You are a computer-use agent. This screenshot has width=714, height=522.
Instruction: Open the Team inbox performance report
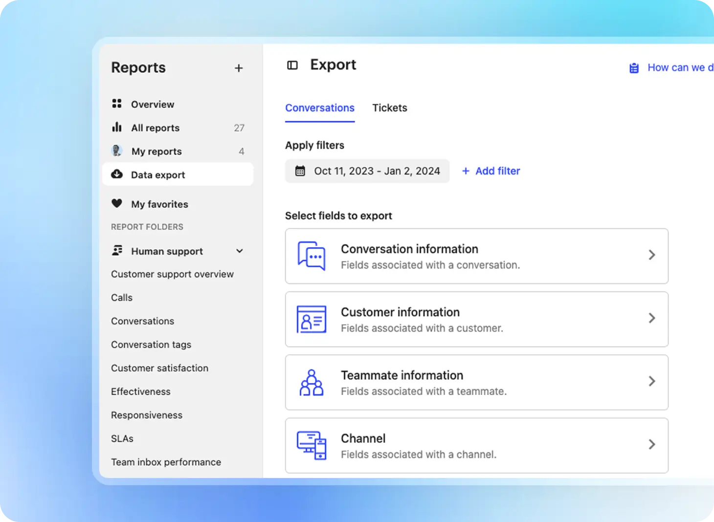pos(166,461)
